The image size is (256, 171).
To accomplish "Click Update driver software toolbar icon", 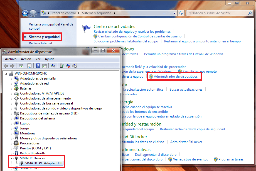I will pos(61,66).
